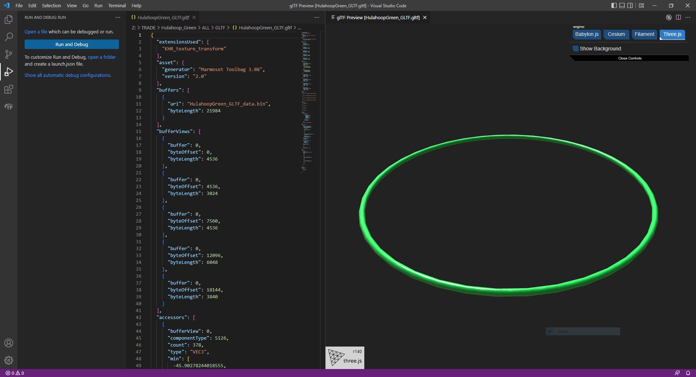Open the Accounts icon
This screenshot has width=696, height=377.
click(8, 343)
